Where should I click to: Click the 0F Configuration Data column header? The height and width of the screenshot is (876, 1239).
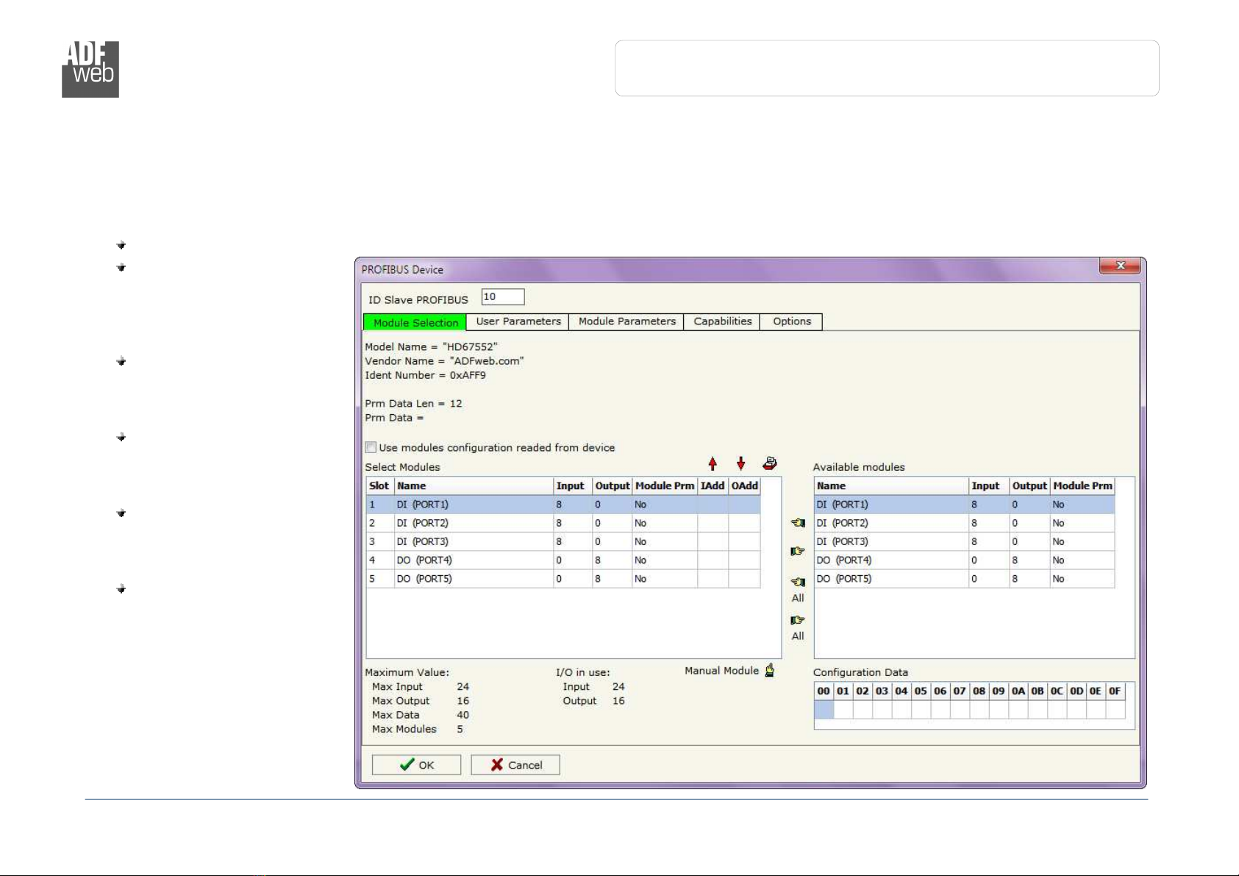1115,691
